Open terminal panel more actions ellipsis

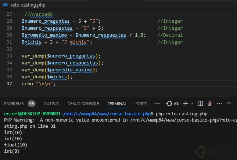click(x=219, y=104)
